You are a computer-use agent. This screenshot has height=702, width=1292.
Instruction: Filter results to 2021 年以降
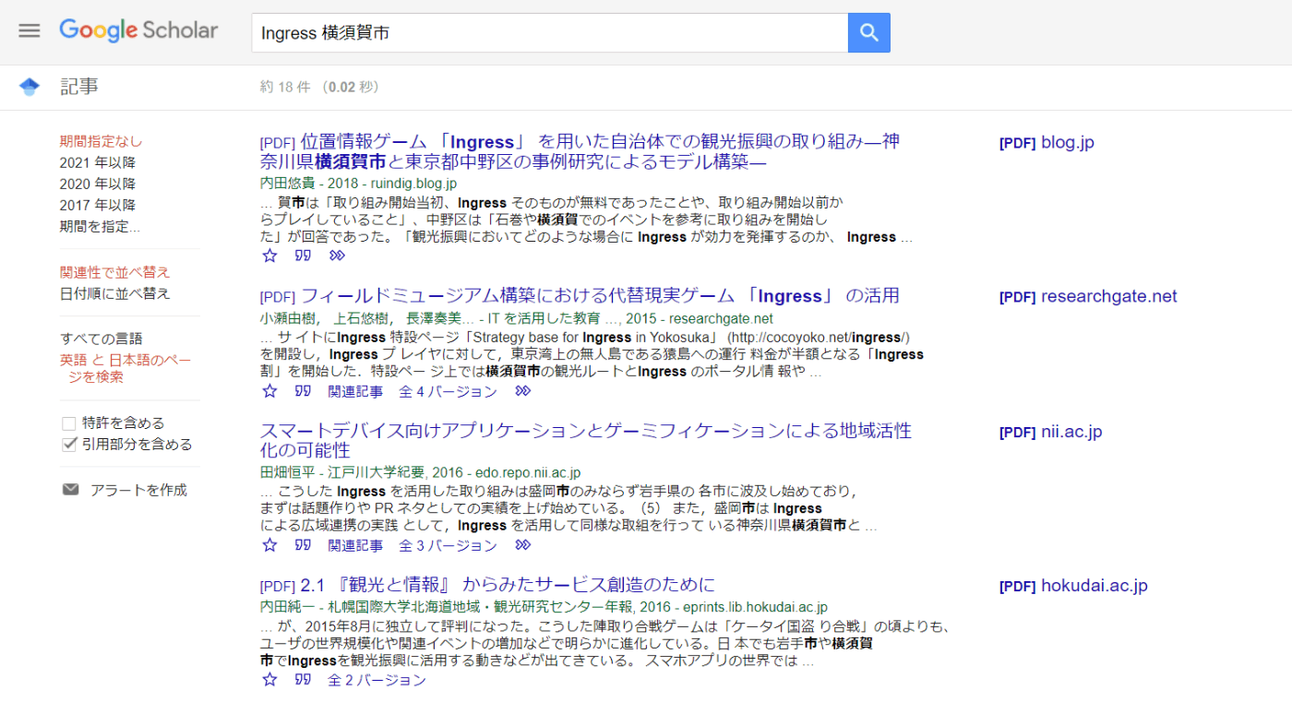point(98,162)
